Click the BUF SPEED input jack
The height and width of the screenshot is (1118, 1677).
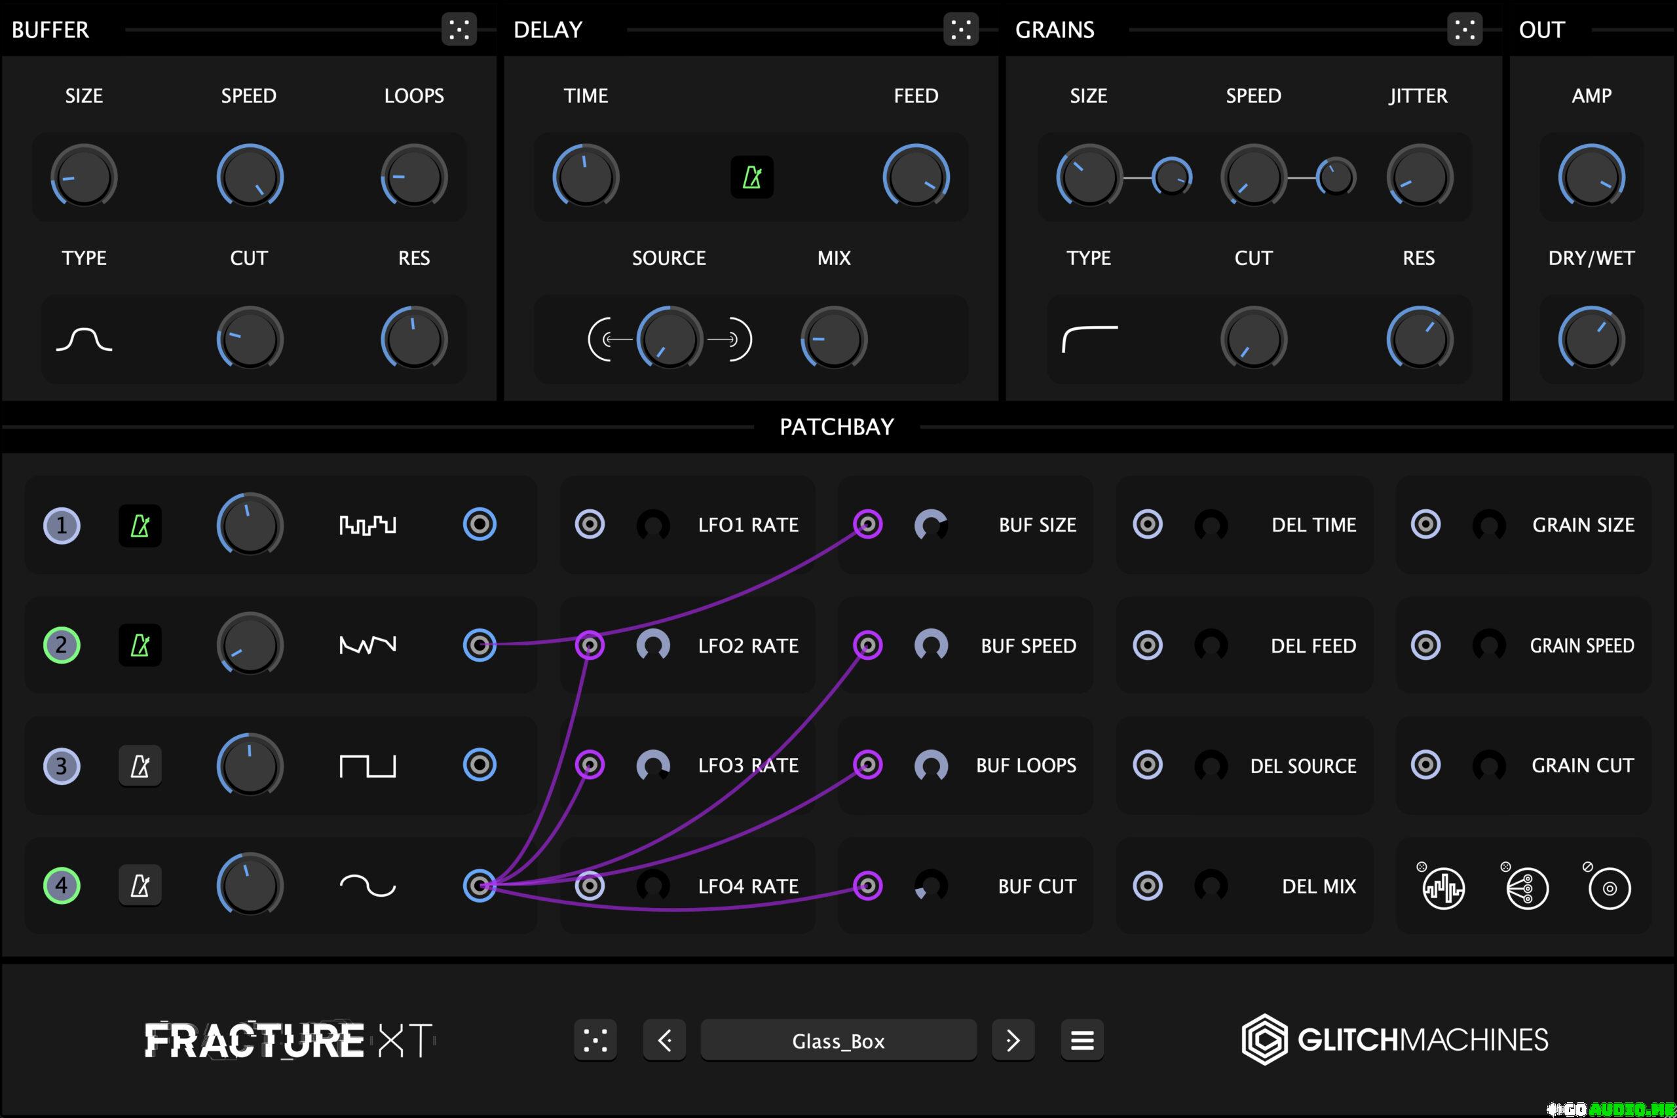point(868,645)
